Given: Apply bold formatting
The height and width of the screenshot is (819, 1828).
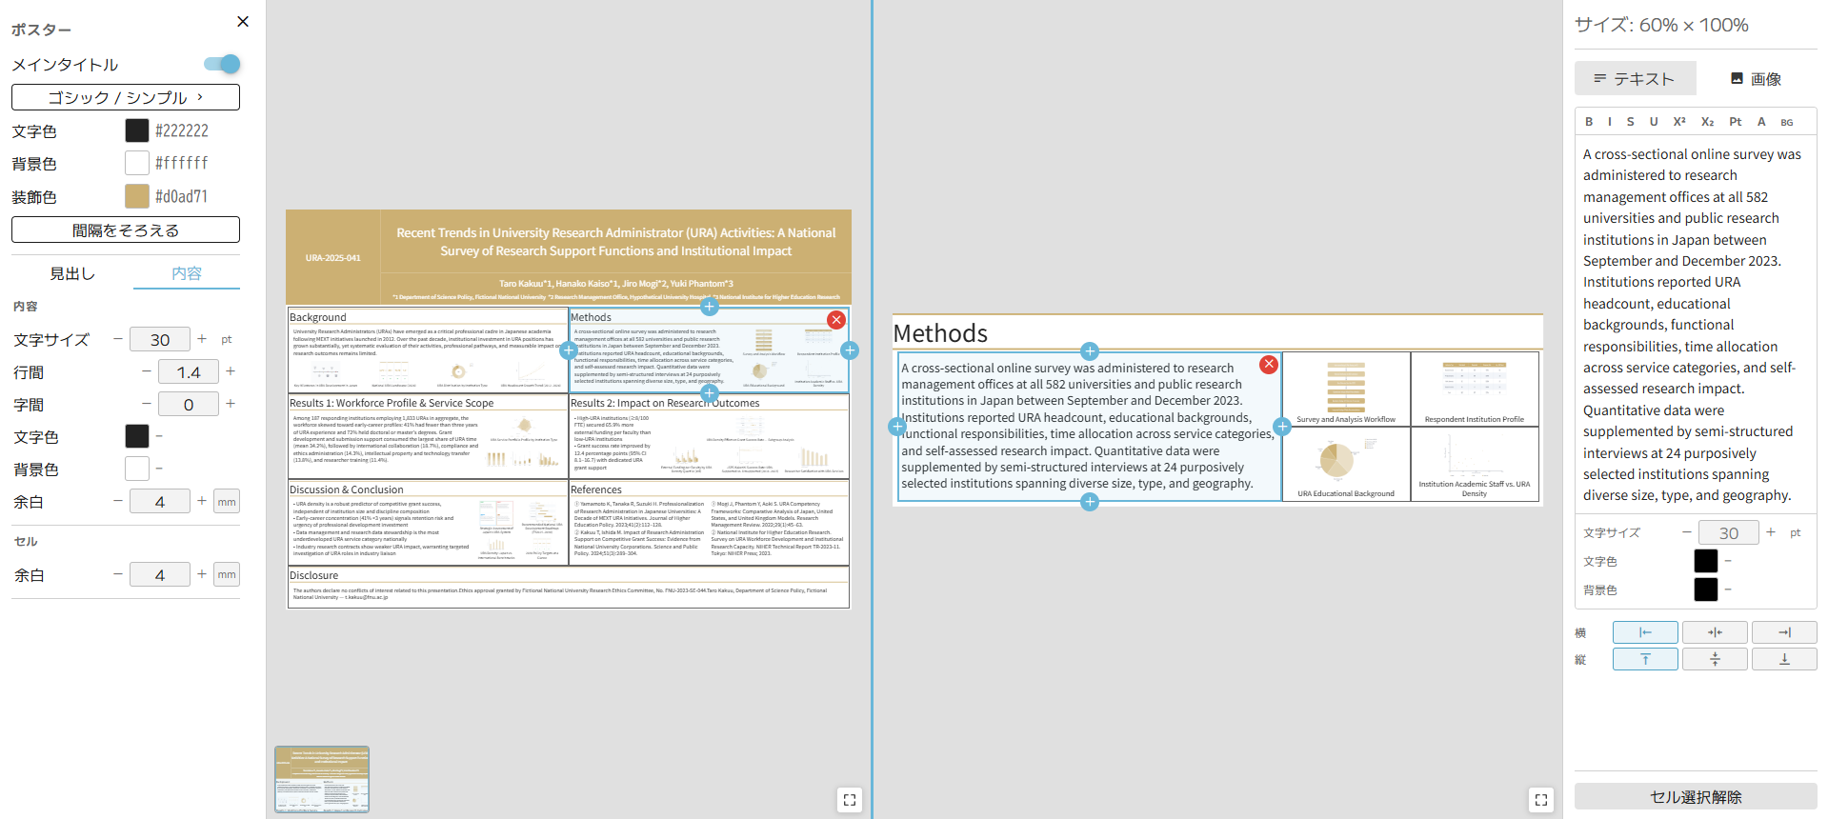Looking at the screenshot, I should point(1589,122).
